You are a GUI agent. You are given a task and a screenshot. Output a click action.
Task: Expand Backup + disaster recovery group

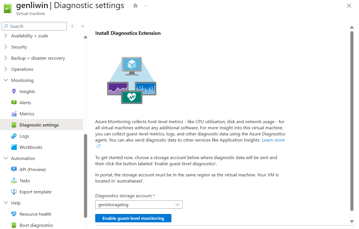[x=6, y=58]
